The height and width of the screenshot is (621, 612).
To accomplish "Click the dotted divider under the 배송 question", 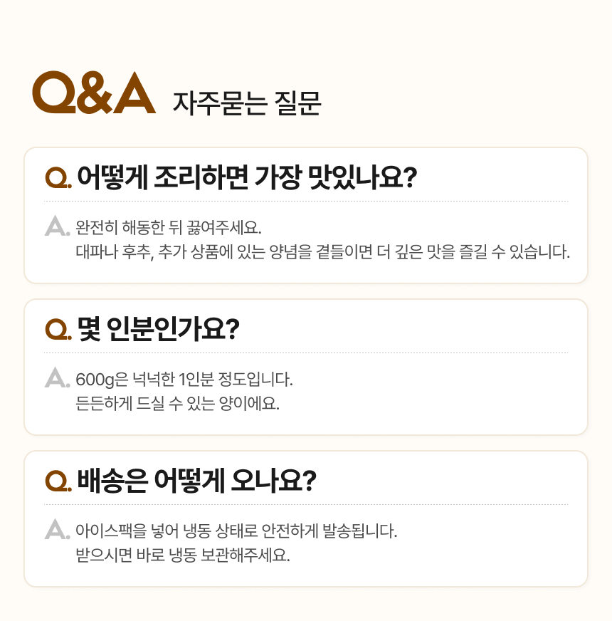I will click(306, 505).
